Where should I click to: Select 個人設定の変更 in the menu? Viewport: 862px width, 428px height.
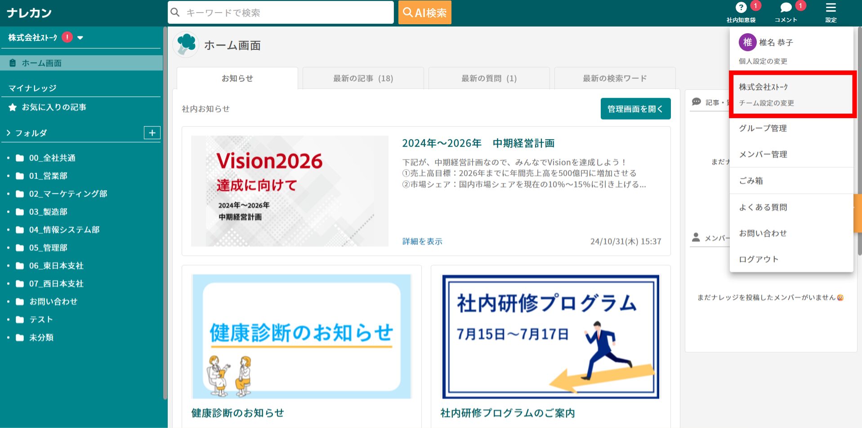pos(763,61)
